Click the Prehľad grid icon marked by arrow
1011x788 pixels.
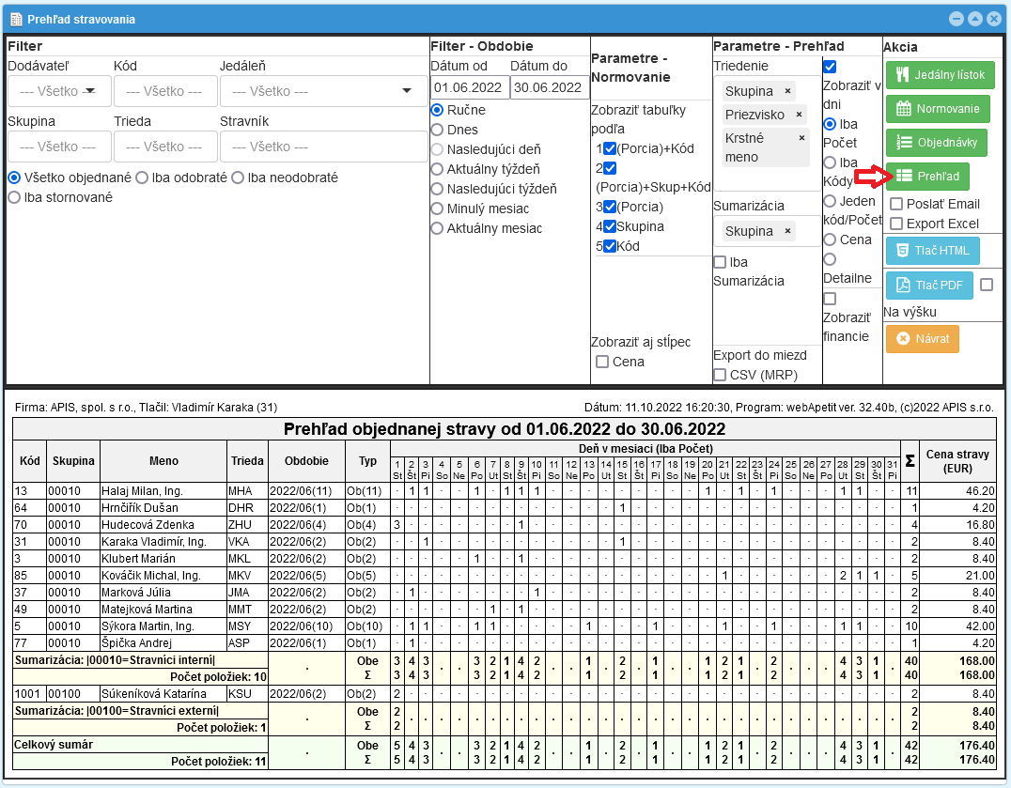coord(907,176)
